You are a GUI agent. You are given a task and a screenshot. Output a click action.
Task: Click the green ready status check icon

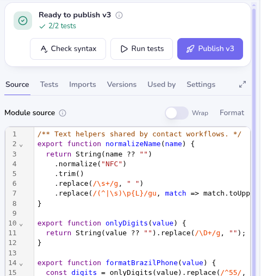(x=23, y=21)
